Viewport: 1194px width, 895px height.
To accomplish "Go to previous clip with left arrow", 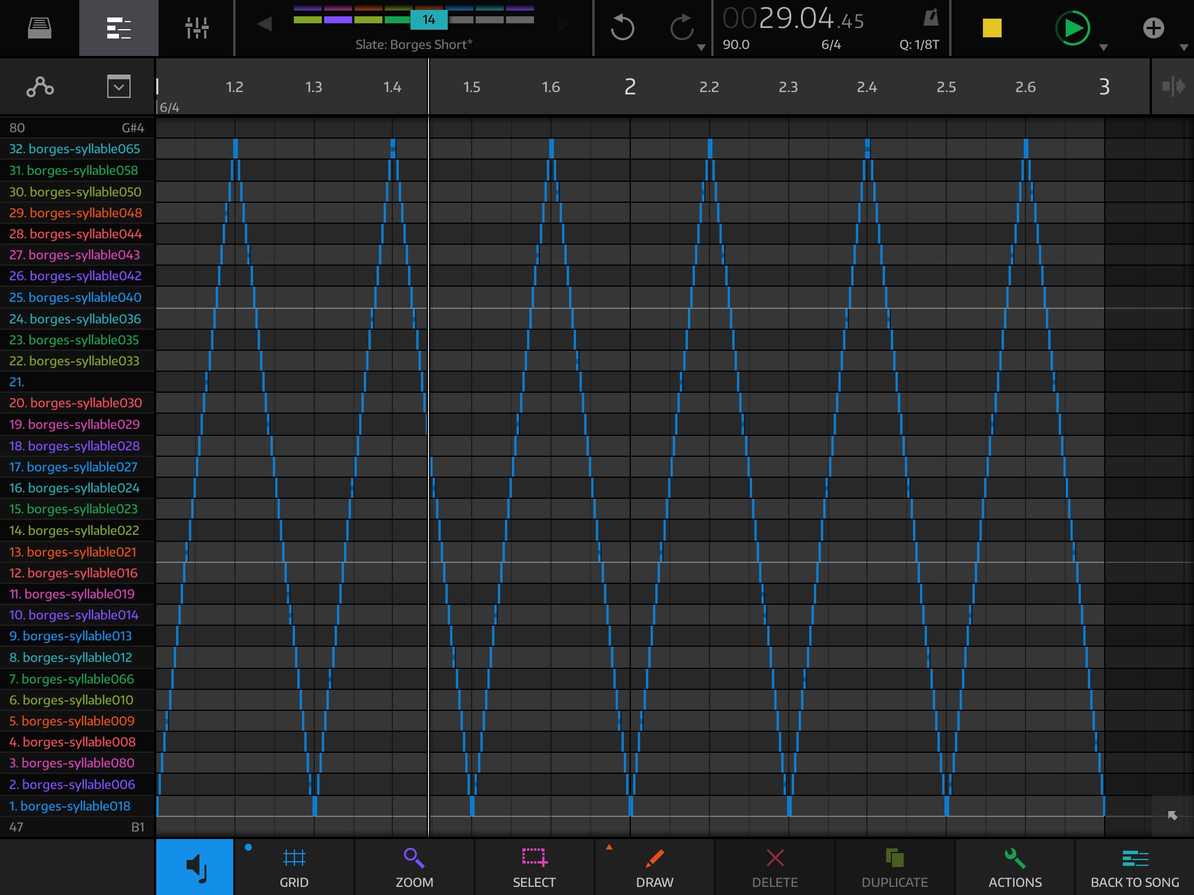I will click(264, 24).
